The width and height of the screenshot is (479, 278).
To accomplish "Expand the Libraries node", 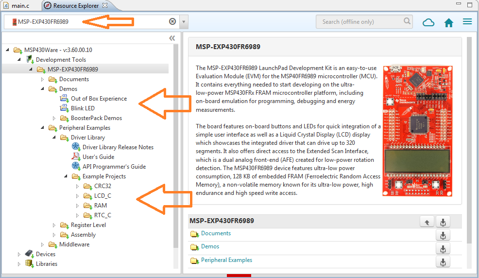I will [19, 264].
